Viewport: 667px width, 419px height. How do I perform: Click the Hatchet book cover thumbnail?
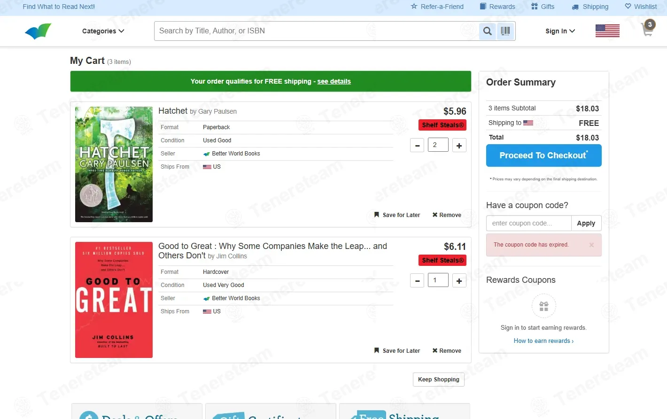point(114,164)
